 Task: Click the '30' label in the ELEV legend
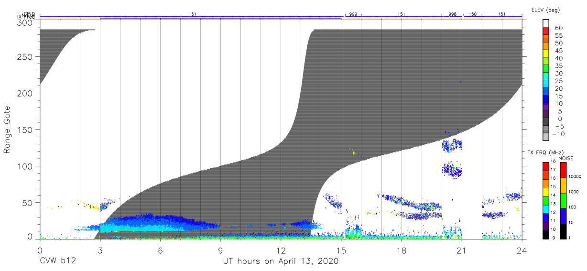pyautogui.click(x=558, y=73)
